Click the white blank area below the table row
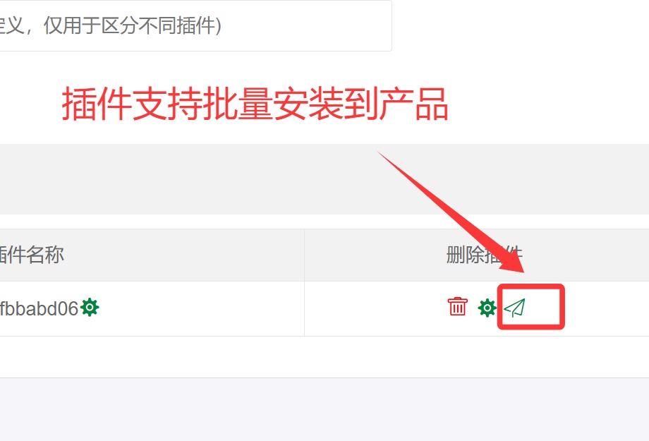Screen dimensions: 649x441 click(324, 356)
